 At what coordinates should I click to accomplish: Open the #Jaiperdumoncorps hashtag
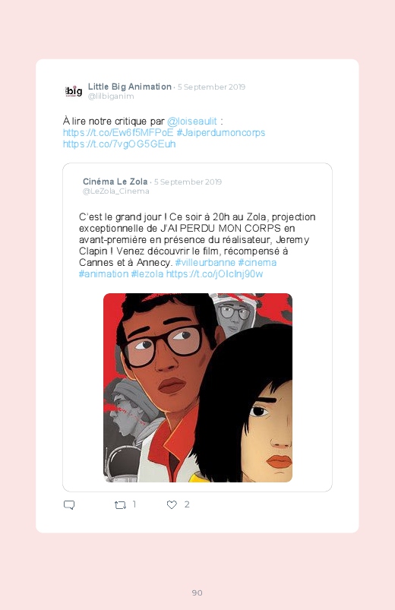[221, 133]
